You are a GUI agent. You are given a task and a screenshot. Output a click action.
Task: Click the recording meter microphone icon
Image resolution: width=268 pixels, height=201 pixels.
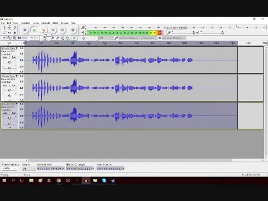[x=83, y=28]
